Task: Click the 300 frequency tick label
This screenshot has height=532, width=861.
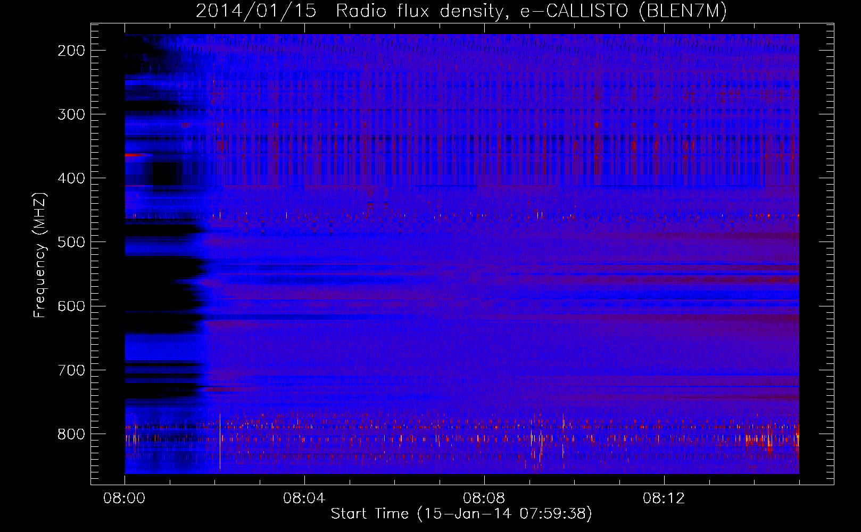Action: (x=71, y=114)
